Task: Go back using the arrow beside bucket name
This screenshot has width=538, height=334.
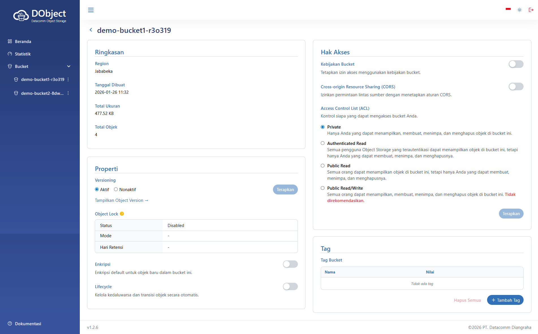Action: (91, 30)
